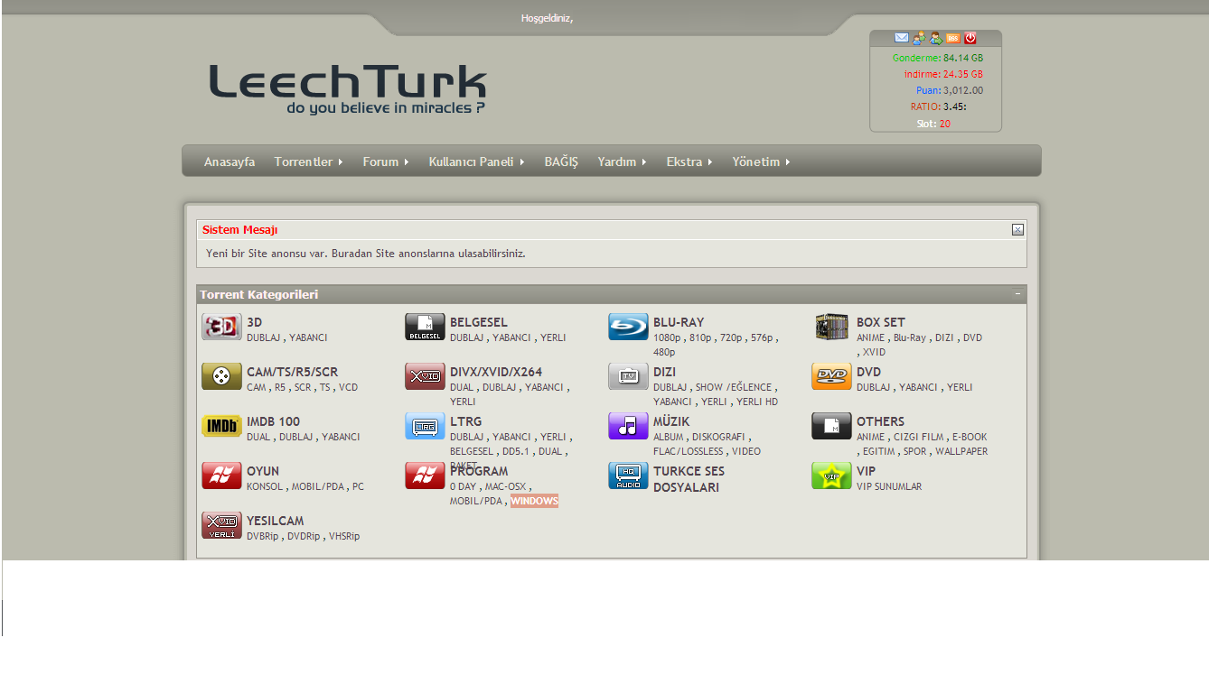The width and height of the screenshot is (1209, 693).
Task: Open the 1080p subcategory under BLU-RAY
Action: coord(668,337)
